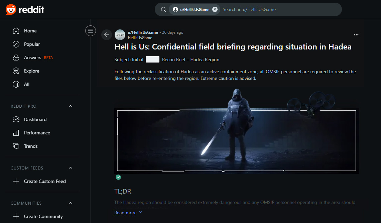Collapse the Reddit Pro section
The image size is (381, 223).
click(71, 106)
